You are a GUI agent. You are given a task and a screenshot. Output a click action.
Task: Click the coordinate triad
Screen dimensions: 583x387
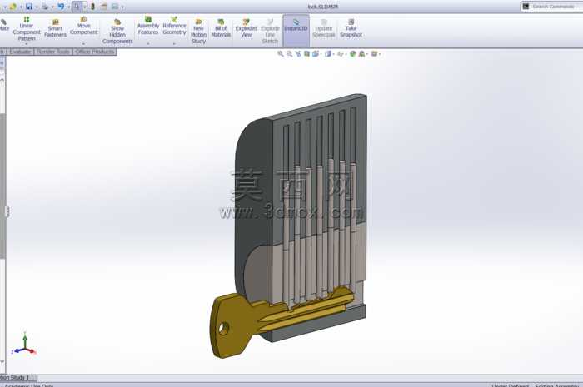[x=24, y=345]
